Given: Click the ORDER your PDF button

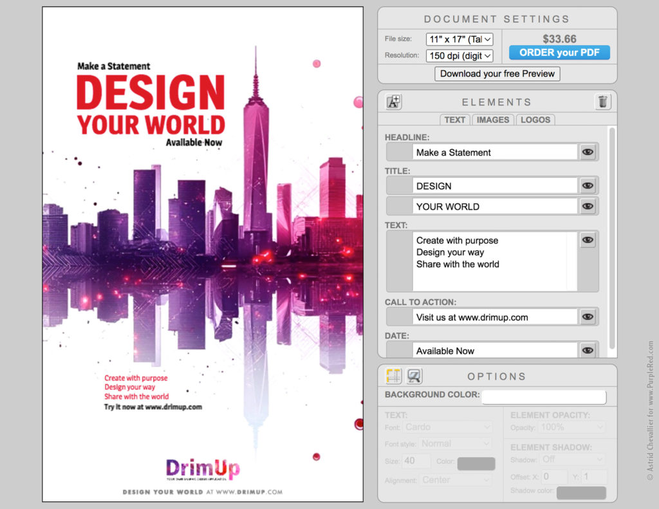Looking at the screenshot, I should (559, 53).
